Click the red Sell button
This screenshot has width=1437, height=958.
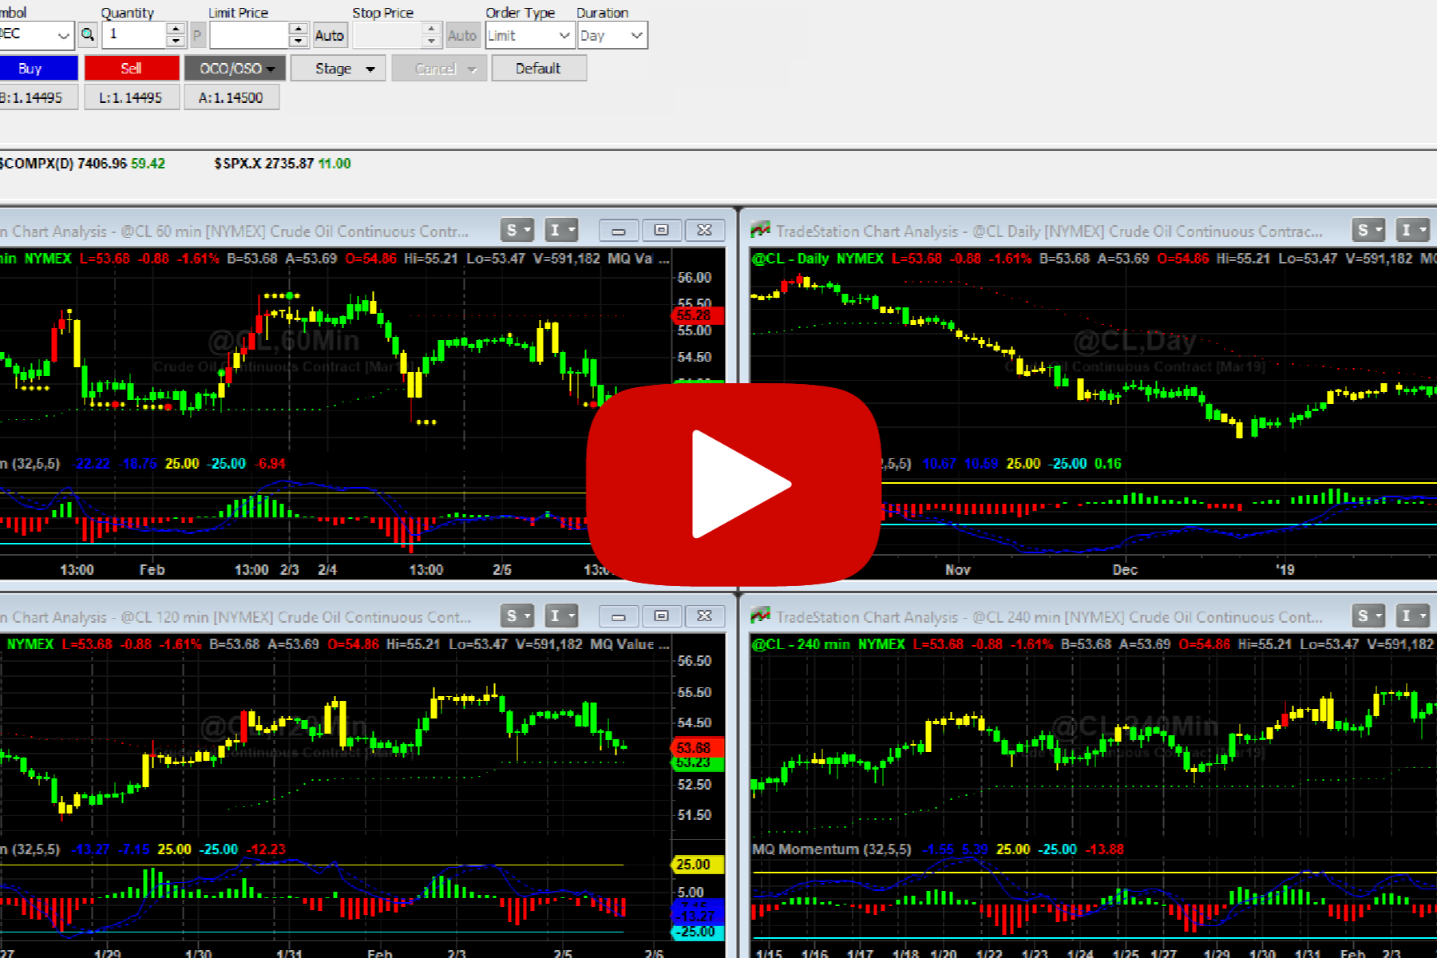tap(132, 69)
